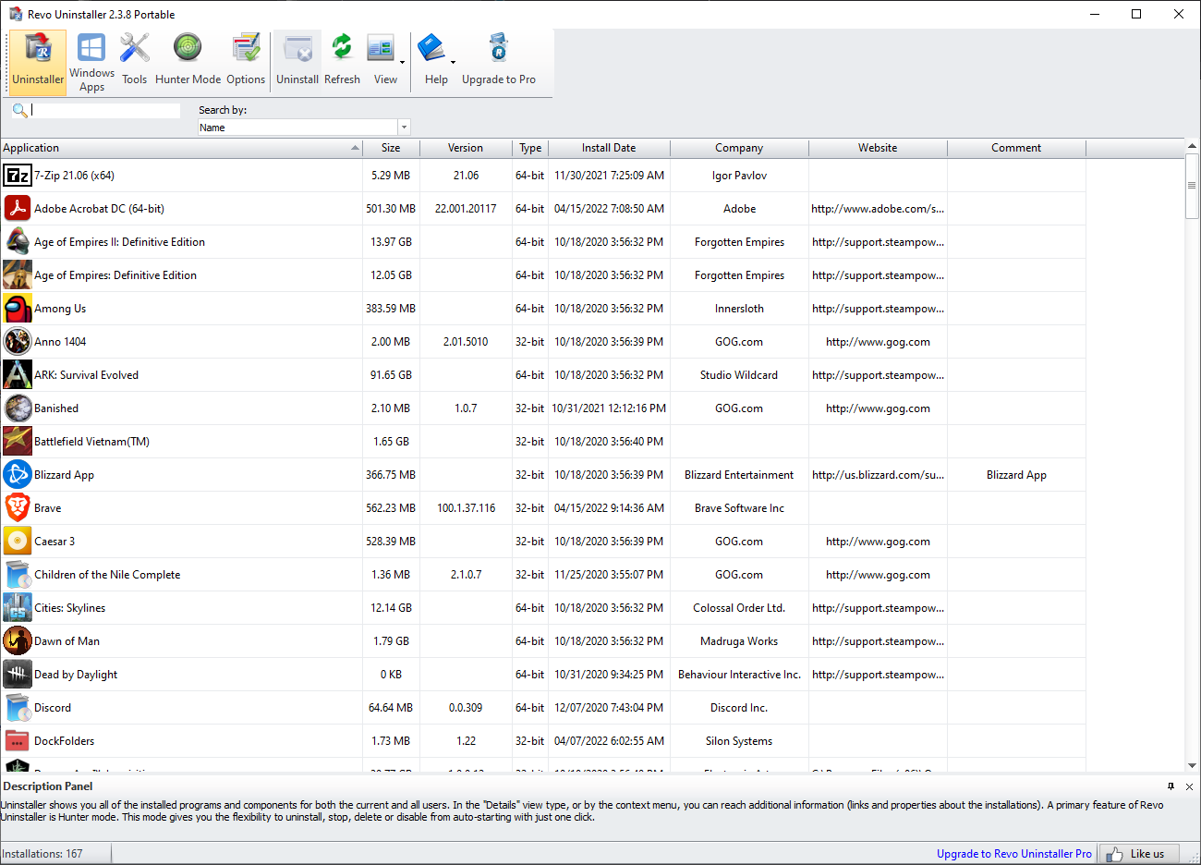Pin the Description Panel
This screenshot has width=1201, height=865.
tap(1171, 786)
